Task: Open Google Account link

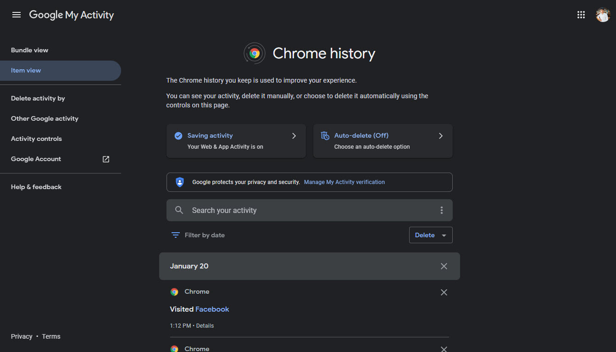Action: (x=36, y=159)
